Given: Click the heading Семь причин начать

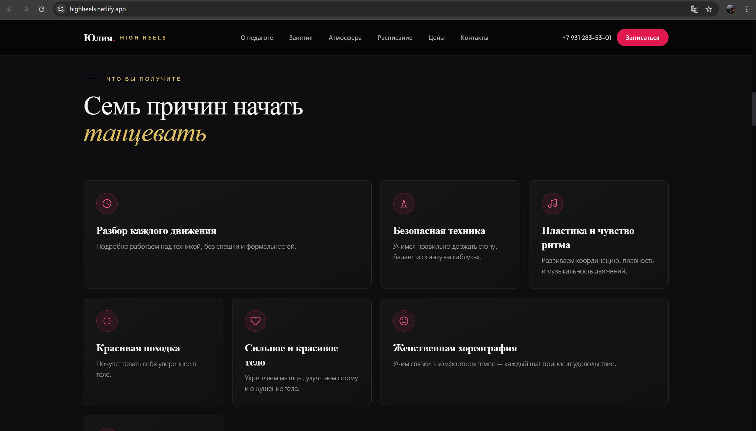Looking at the screenshot, I should [193, 106].
